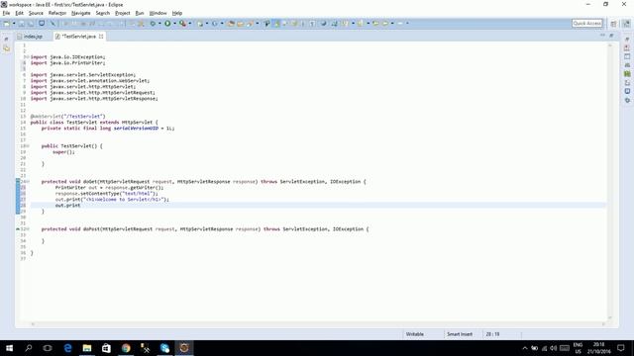Select the Java EE perspective icon

tap(626, 24)
